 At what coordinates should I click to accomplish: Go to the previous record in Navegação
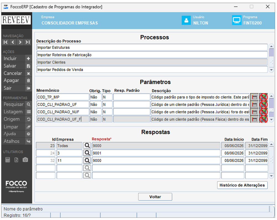click(x=13, y=42)
